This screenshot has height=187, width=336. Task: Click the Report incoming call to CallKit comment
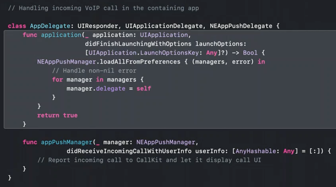click(x=149, y=160)
